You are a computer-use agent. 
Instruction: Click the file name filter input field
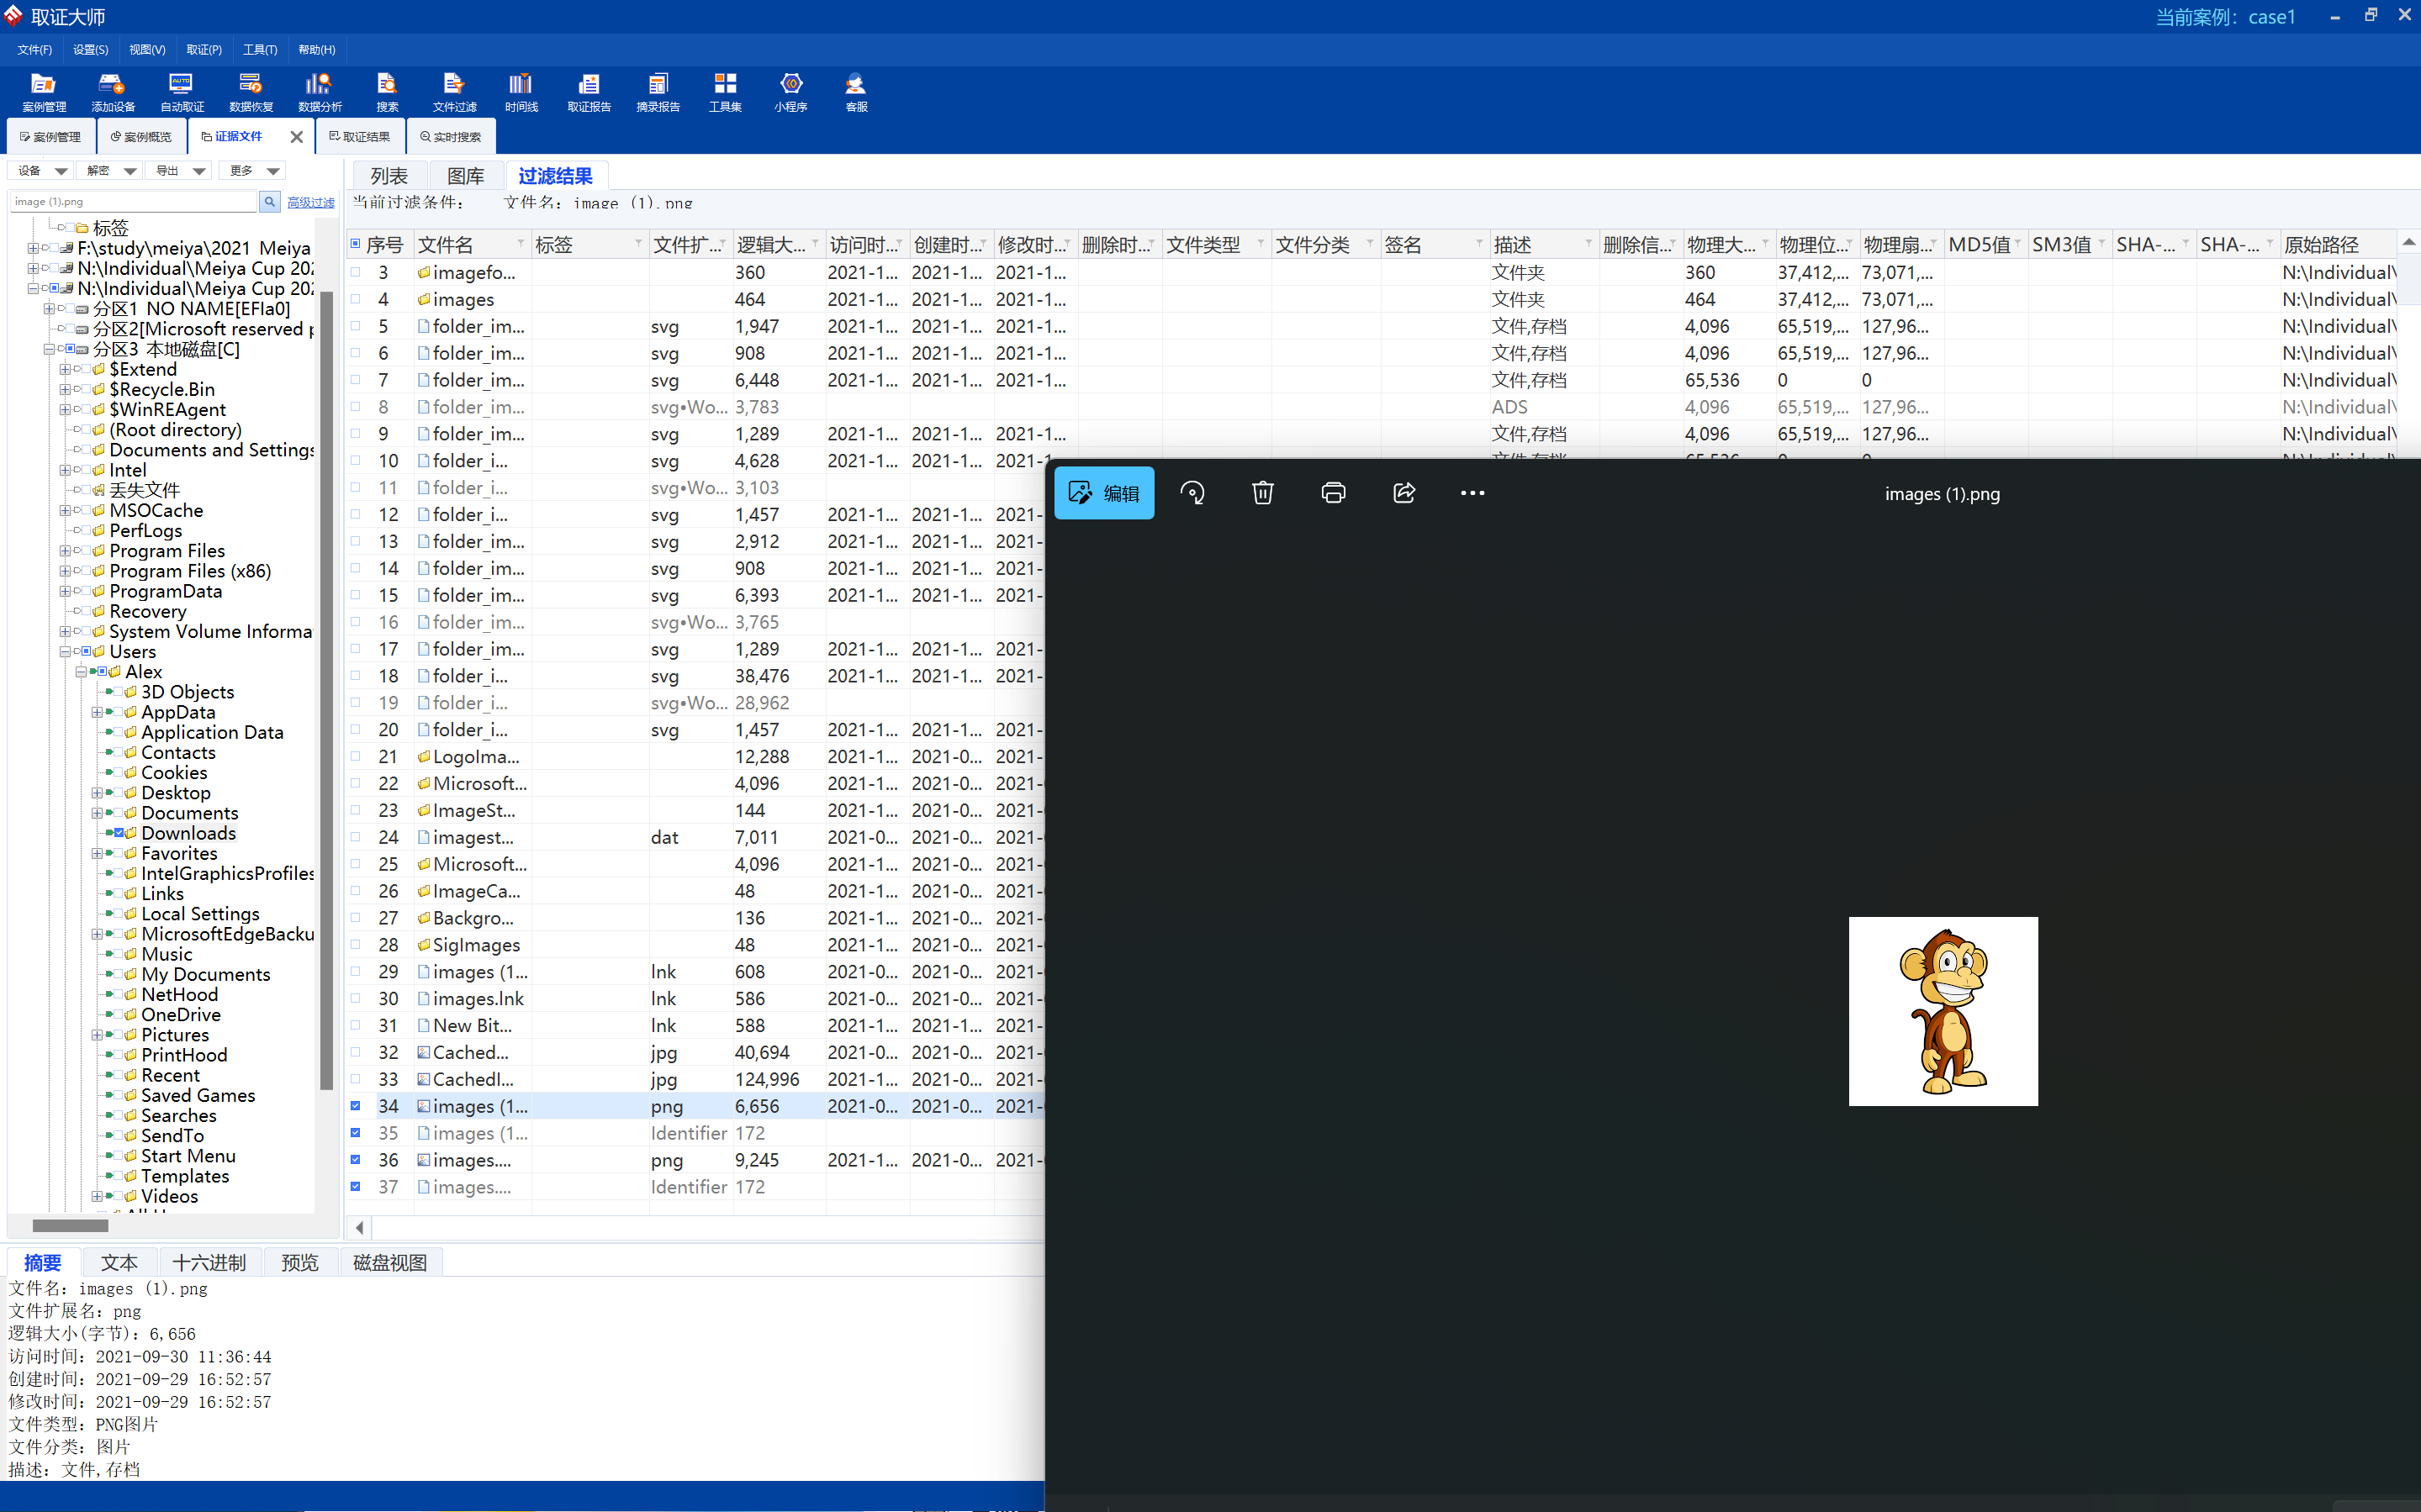133,202
